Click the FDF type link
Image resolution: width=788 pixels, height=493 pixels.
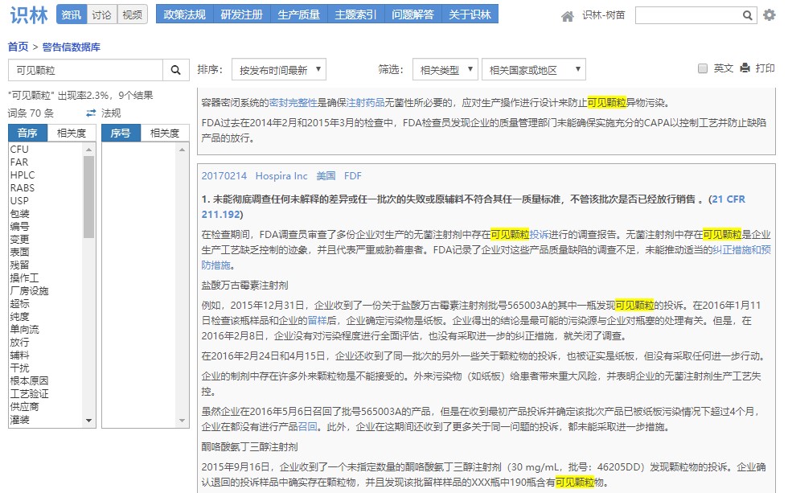pyautogui.click(x=353, y=176)
